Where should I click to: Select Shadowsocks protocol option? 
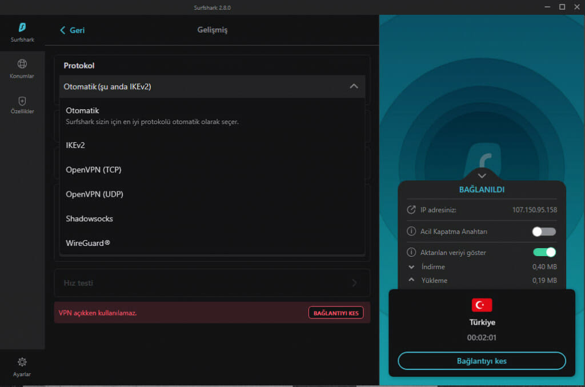click(x=212, y=219)
